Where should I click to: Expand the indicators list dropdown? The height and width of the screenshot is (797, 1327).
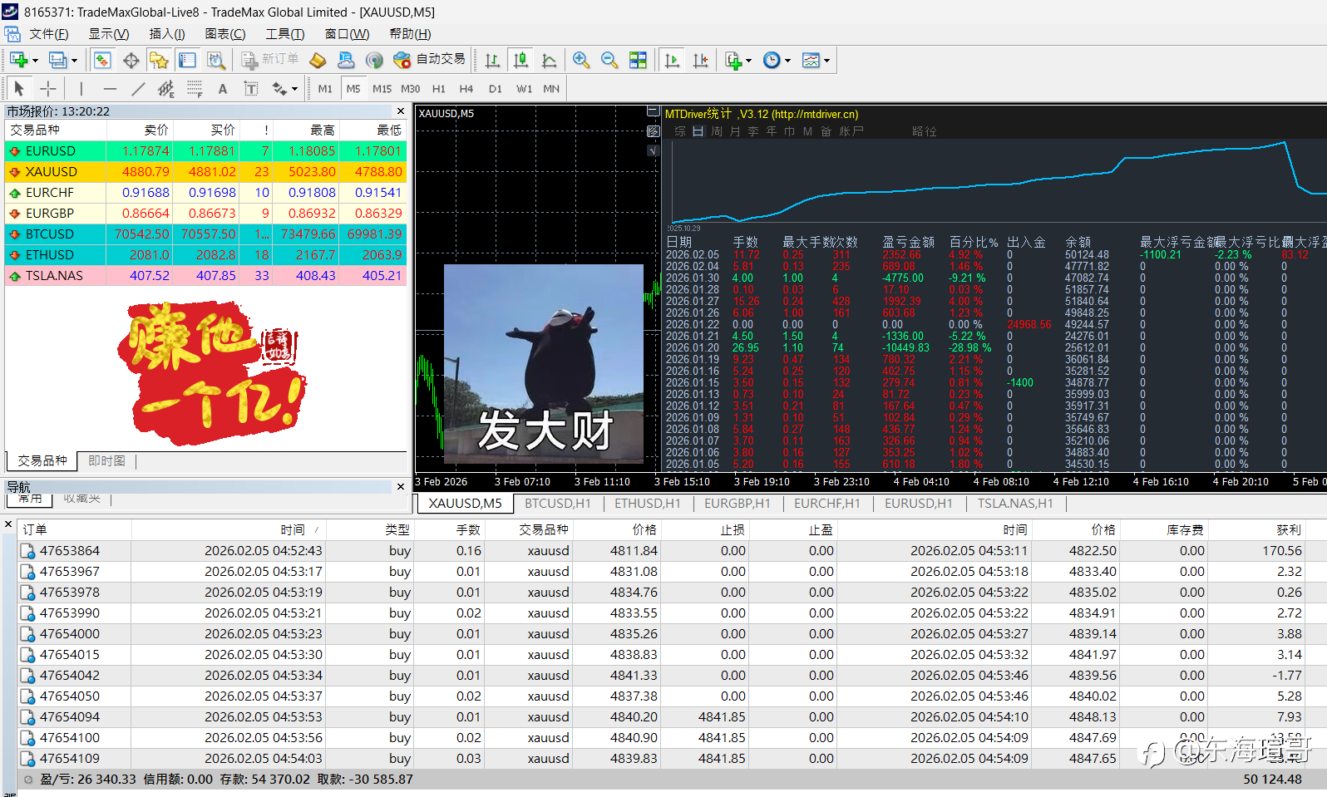(748, 61)
